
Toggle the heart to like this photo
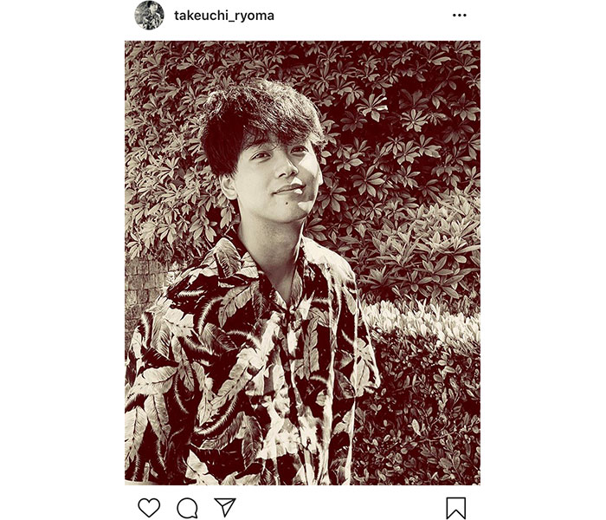click(149, 508)
